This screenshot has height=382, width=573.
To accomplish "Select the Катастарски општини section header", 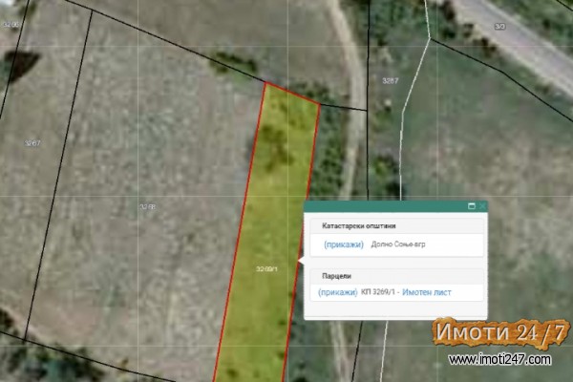I will click(x=359, y=225).
